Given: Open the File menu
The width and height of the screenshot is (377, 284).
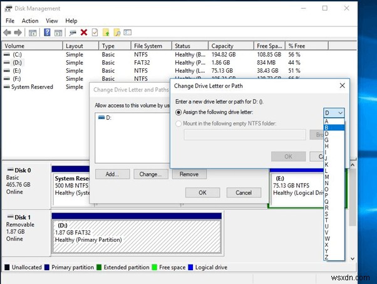Looking at the screenshot, I should coord(10,21).
